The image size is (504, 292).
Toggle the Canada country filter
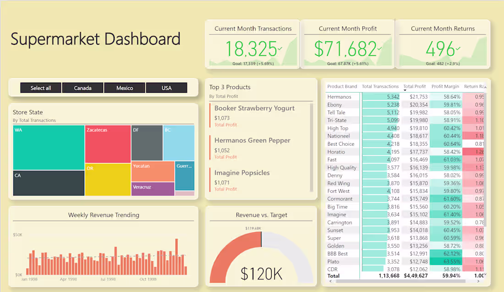coord(82,88)
